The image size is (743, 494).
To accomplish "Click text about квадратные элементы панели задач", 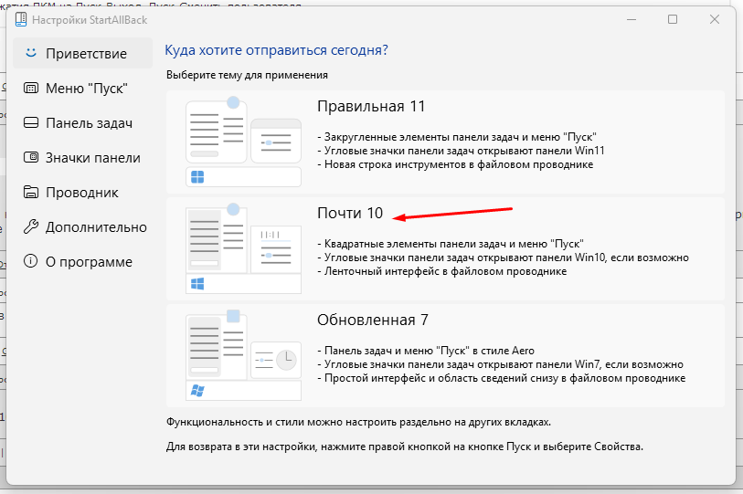I will 451,244.
